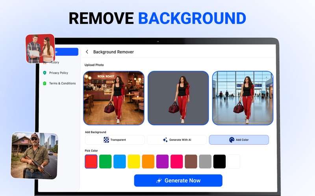Pick the brown color swatch
This screenshot has height=196, width=315.
click(x=191, y=162)
